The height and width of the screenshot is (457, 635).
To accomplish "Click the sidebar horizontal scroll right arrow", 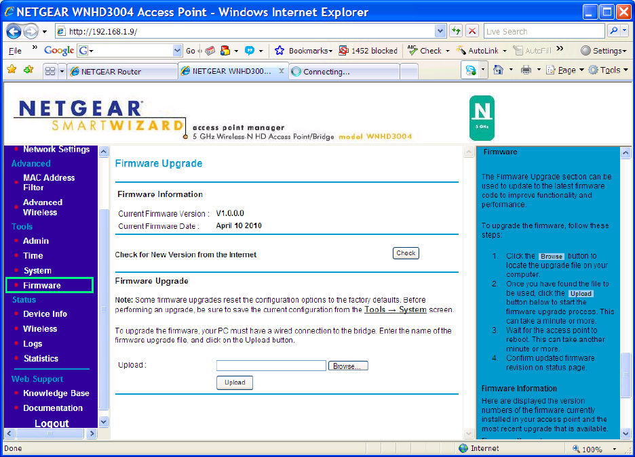I will pos(92,433).
